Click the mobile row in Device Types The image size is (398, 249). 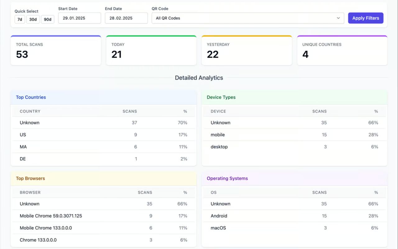click(294, 135)
